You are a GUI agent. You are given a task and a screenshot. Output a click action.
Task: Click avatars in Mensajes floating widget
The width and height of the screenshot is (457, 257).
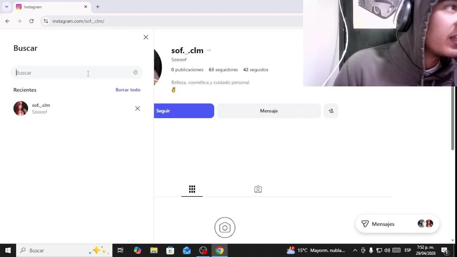coord(425,224)
